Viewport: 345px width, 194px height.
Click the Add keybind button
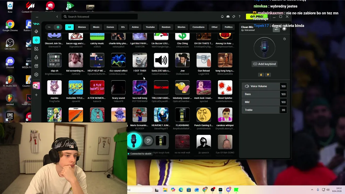click(264, 64)
